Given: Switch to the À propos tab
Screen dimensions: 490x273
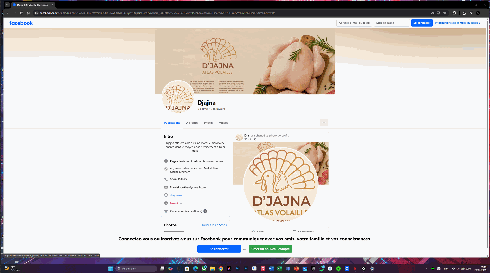Looking at the screenshot, I should (192, 123).
